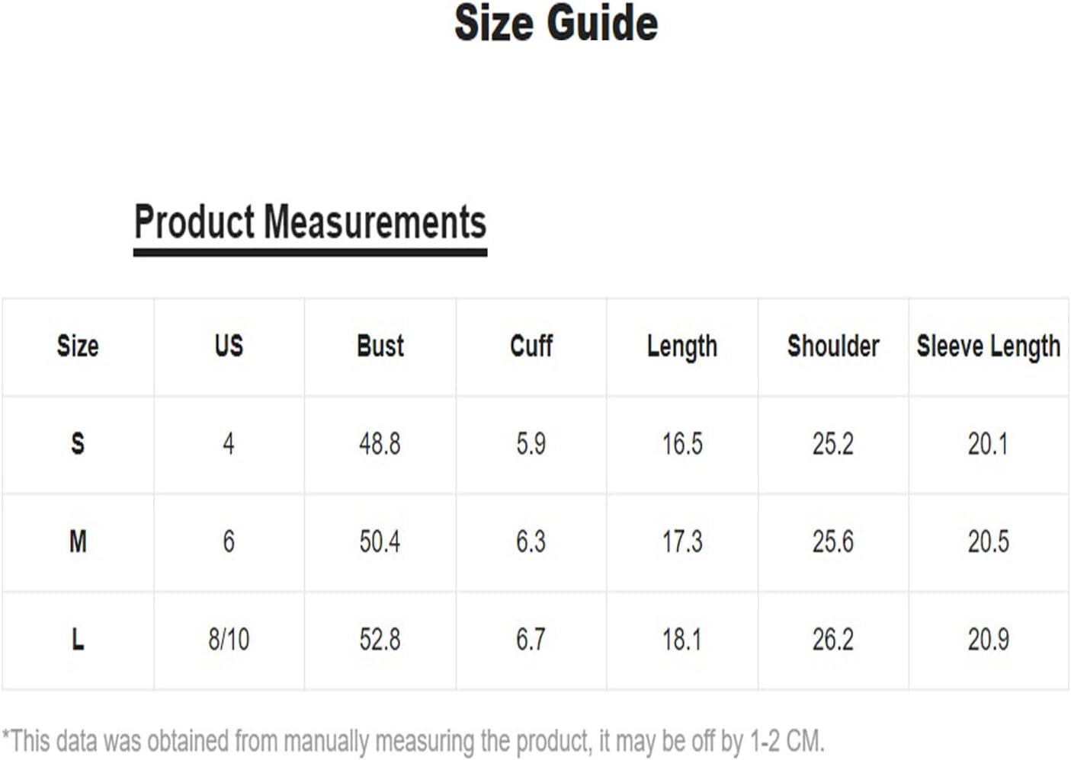The height and width of the screenshot is (760, 1071).
Task: Click the M size row label
Action: click(78, 542)
